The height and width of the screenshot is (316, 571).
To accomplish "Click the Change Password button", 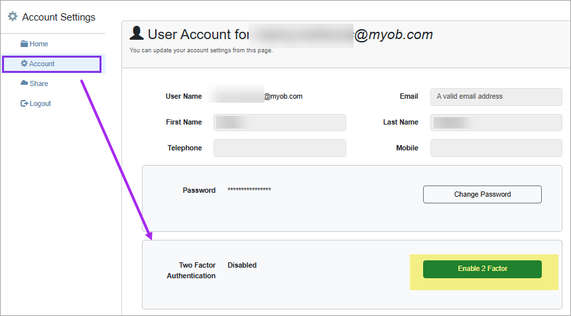I will (482, 195).
